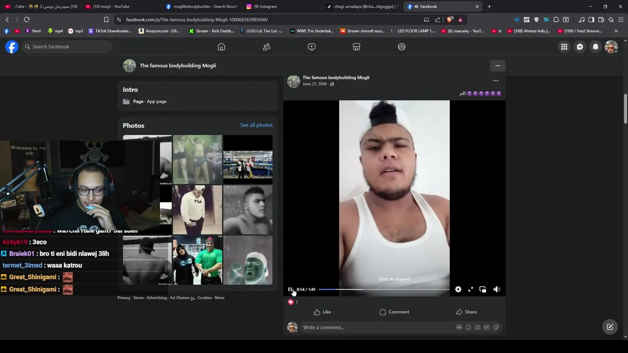Pause the playing video
628x353 pixels.
[290, 289]
